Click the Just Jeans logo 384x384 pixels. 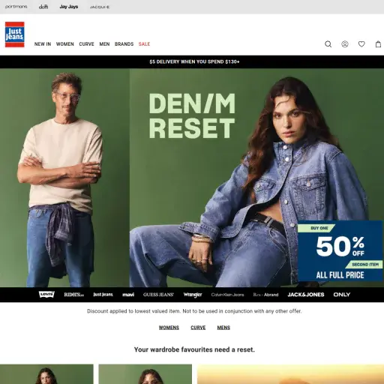click(15, 34)
